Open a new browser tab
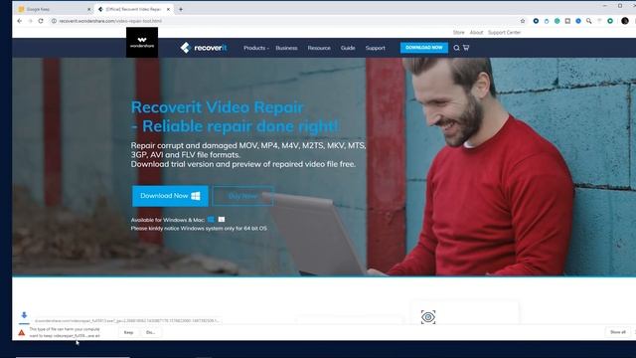This screenshot has width=636, height=358. pyautogui.click(x=181, y=9)
